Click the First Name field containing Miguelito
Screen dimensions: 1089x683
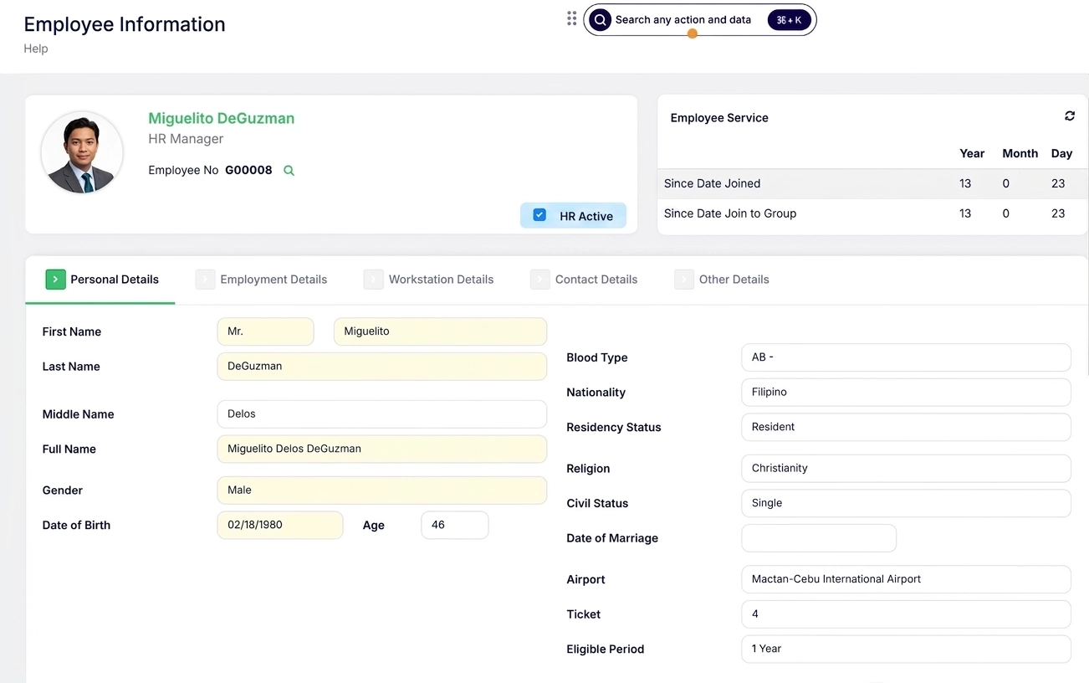pyautogui.click(x=440, y=331)
